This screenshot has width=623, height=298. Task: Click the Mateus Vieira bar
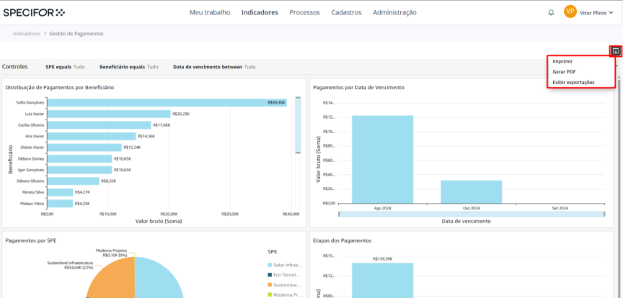click(60, 204)
